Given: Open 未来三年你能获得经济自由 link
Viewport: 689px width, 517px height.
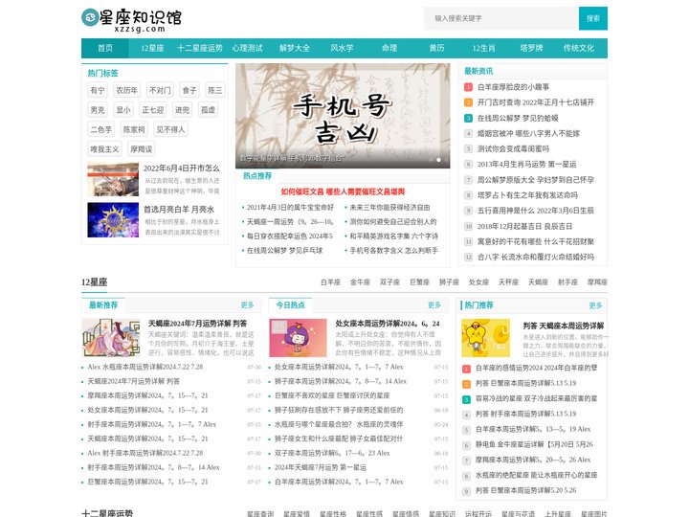Looking at the screenshot, I should tap(389, 208).
